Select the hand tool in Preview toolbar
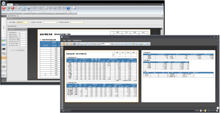Viewport: 220px width, 113px height. pyautogui.click(x=92, y=44)
